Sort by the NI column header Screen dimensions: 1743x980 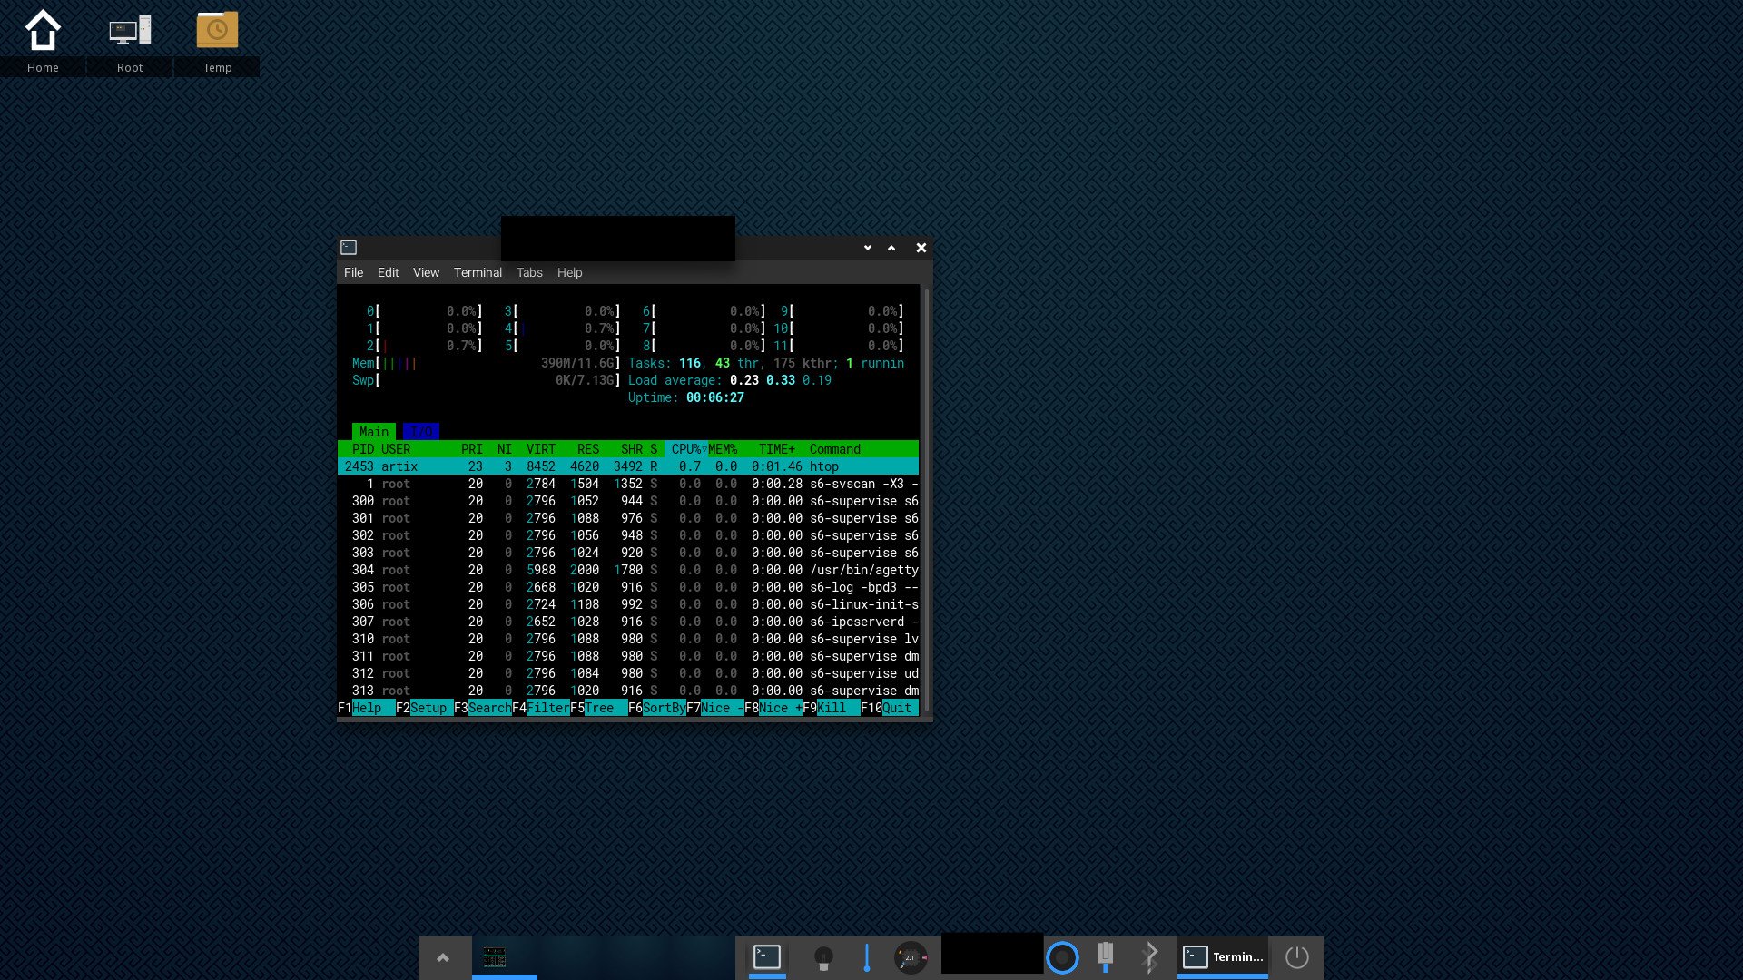point(505,449)
